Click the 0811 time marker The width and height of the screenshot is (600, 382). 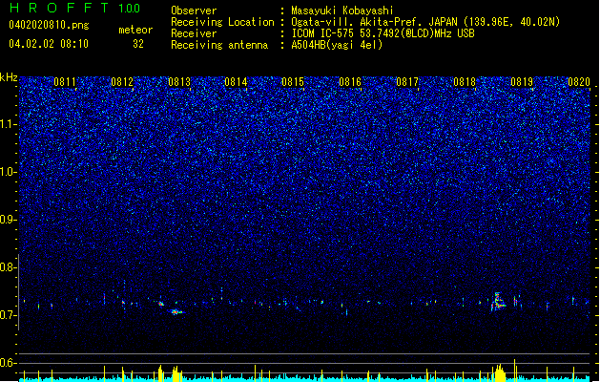pyautogui.click(x=65, y=82)
